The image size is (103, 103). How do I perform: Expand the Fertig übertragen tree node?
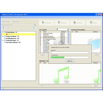(x=3, y=40)
